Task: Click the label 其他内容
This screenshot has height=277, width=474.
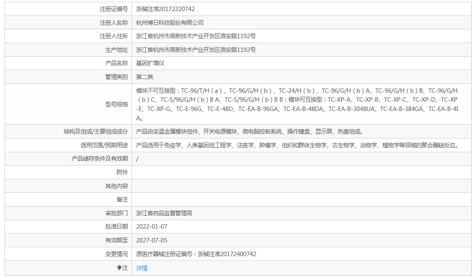Action: coord(116,186)
